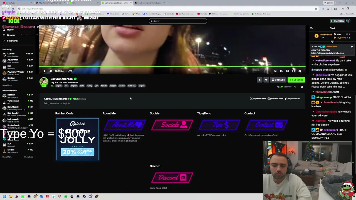This screenshot has width=356, height=200.
Task: Click the Discord panel image
Action: (172, 178)
